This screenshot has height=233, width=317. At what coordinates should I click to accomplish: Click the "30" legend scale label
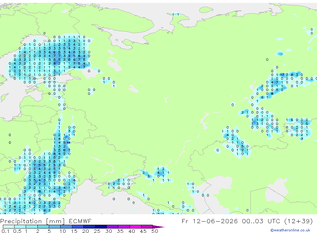[x=108, y=231]
